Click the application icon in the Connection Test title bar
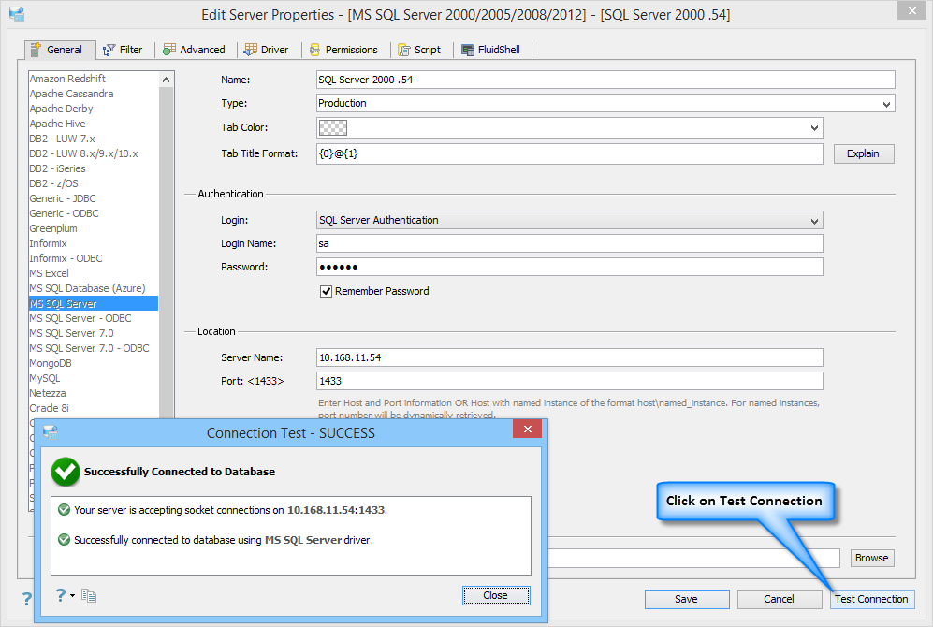This screenshot has height=627, width=933. [x=51, y=432]
